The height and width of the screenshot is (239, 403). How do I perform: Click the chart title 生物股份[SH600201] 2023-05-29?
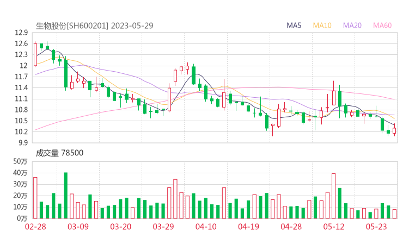point(94,26)
